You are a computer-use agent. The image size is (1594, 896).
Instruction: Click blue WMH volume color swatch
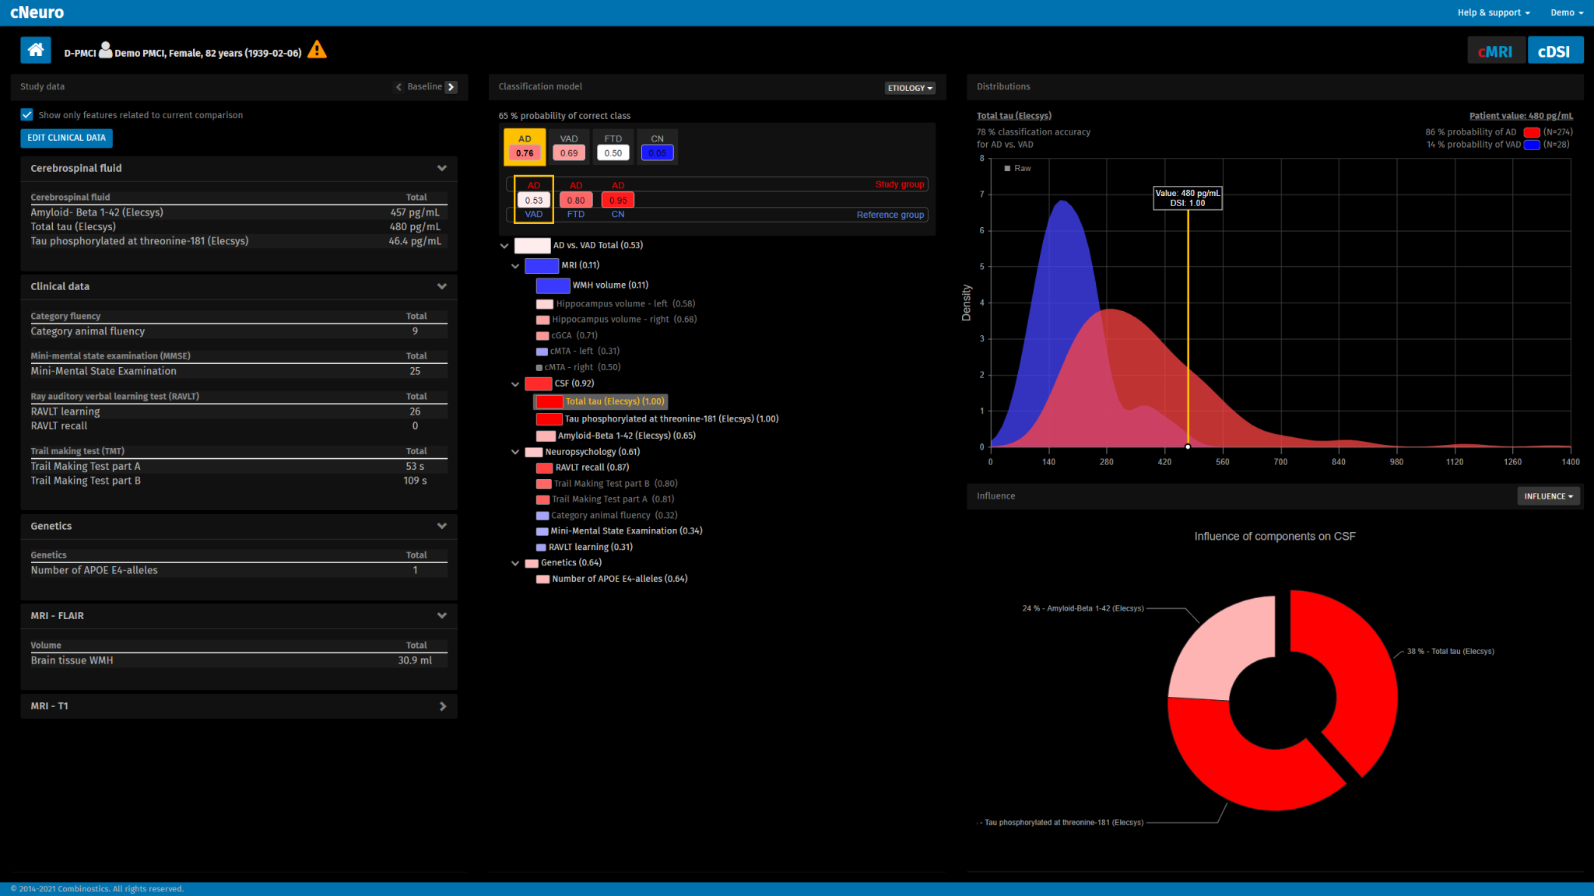coord(553,285)
